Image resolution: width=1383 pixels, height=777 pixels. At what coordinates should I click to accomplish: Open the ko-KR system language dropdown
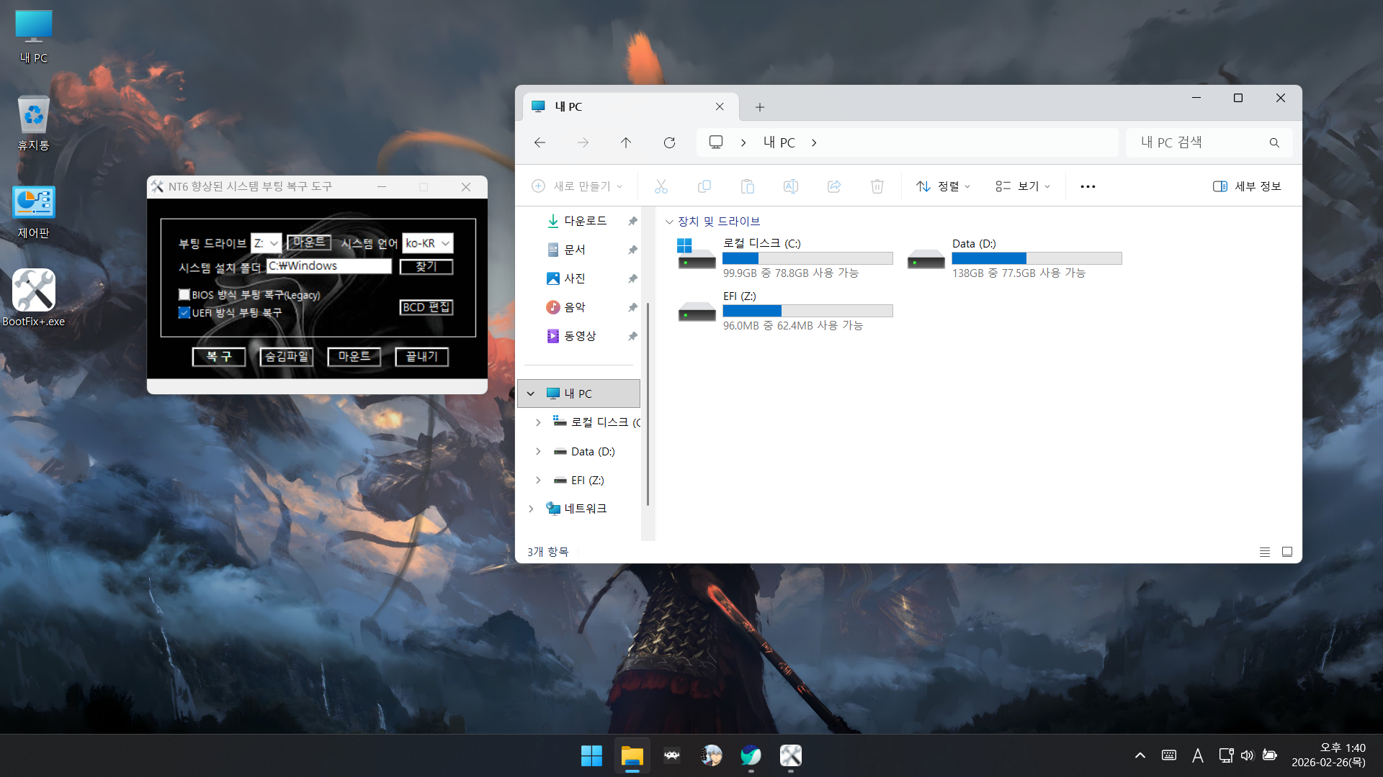tap(427, 243)
